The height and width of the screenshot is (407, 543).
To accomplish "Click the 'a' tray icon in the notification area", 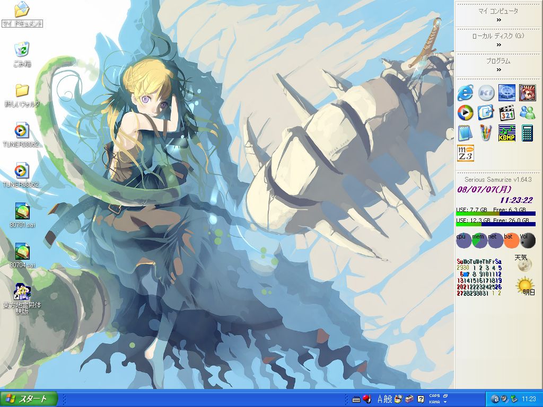I will click(495, 399).
